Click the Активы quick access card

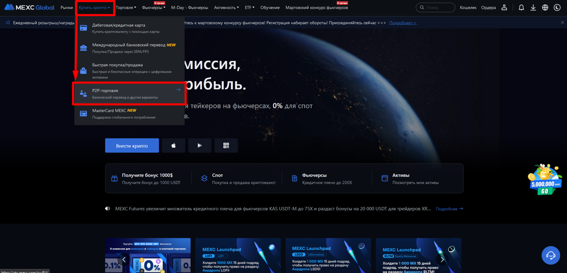click(x=410, y=179)
